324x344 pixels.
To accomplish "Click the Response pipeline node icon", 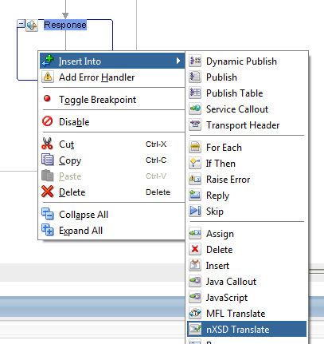I will click(32, 26).
